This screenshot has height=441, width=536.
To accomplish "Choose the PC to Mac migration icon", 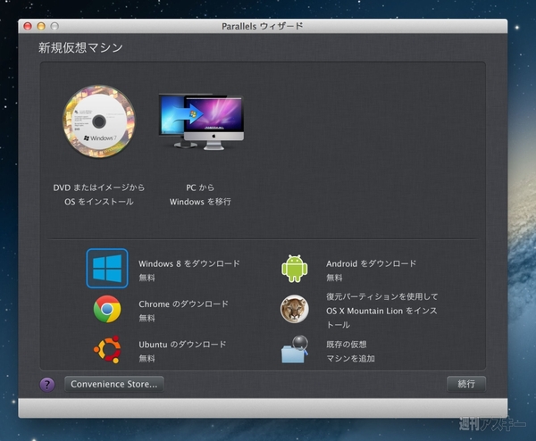I will 201,122.
